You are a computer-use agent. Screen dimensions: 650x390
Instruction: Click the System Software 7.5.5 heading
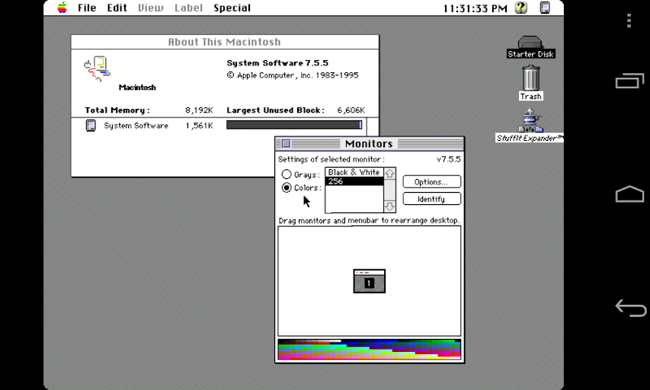point(277,63)
